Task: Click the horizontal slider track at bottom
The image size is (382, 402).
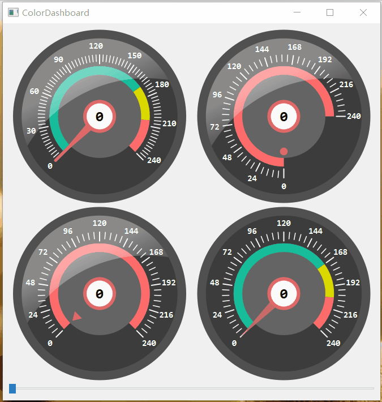Action: [x=191, y=388]
